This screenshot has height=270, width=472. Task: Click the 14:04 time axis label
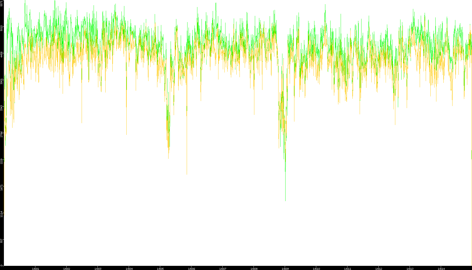coord(129,269)
